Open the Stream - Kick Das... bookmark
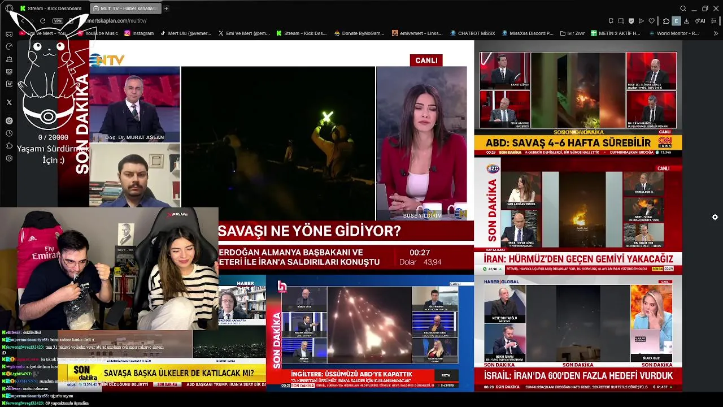The image size is (723, 407). point(302,33)
